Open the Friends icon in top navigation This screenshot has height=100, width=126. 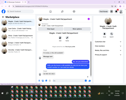pyautogui.click(x=62, y=11)
